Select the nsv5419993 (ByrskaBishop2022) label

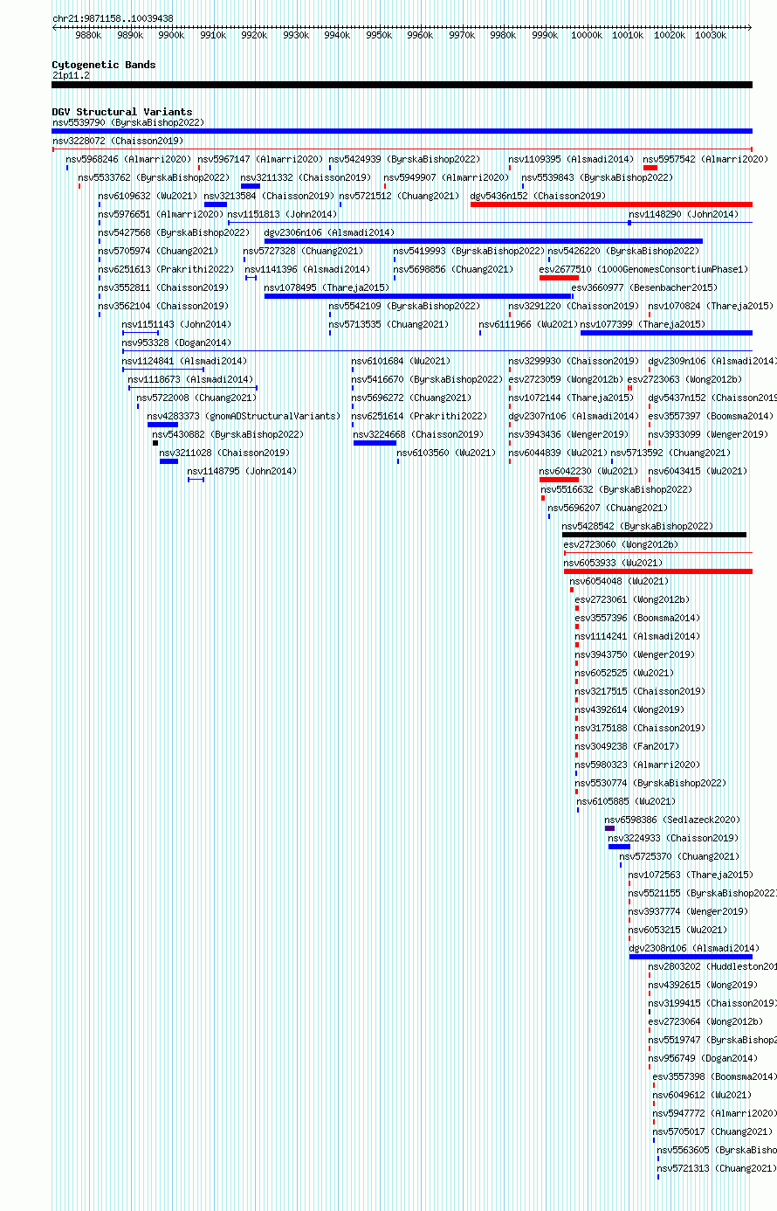[x=469, y=251]
